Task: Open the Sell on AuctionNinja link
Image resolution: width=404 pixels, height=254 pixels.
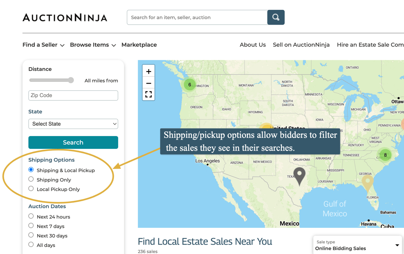Action: (301, 45)
